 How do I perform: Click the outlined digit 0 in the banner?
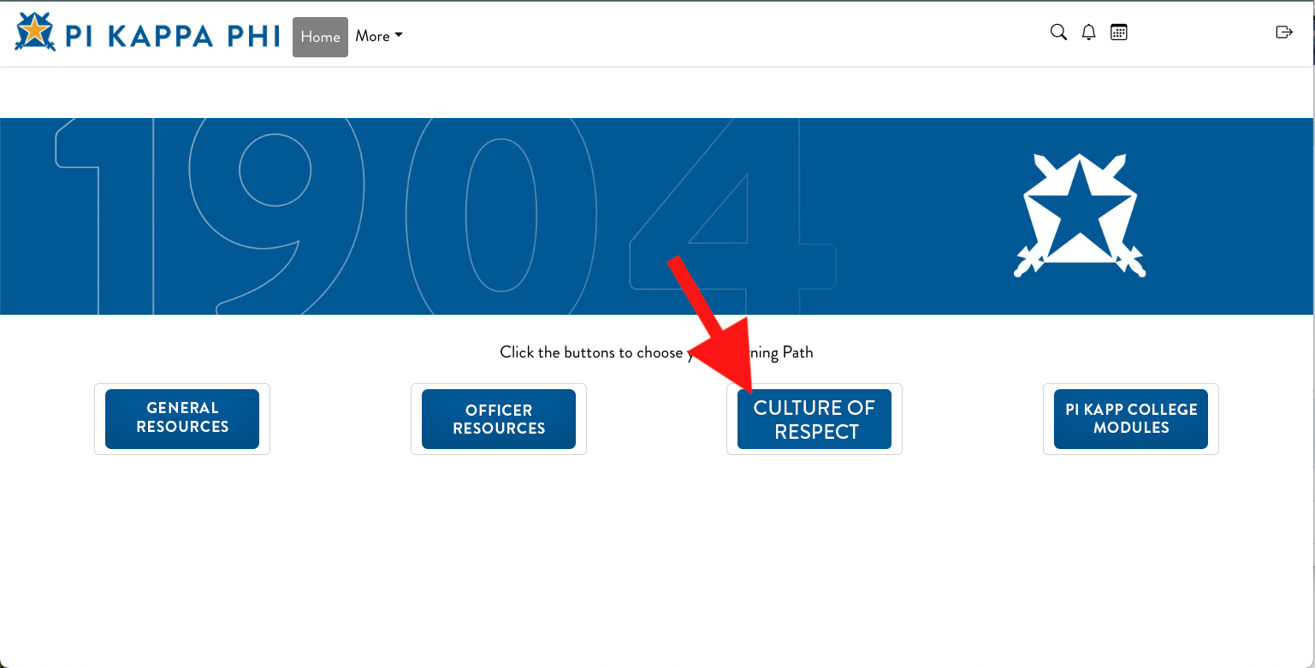(x=501, y=214)
